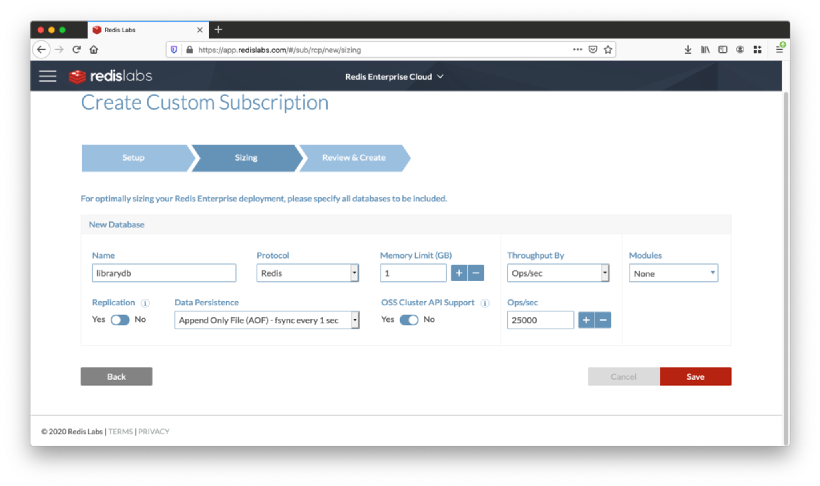Screen dimensions: 820x486
Task: Open the Modules dropdown
Action: coord(673,273)
